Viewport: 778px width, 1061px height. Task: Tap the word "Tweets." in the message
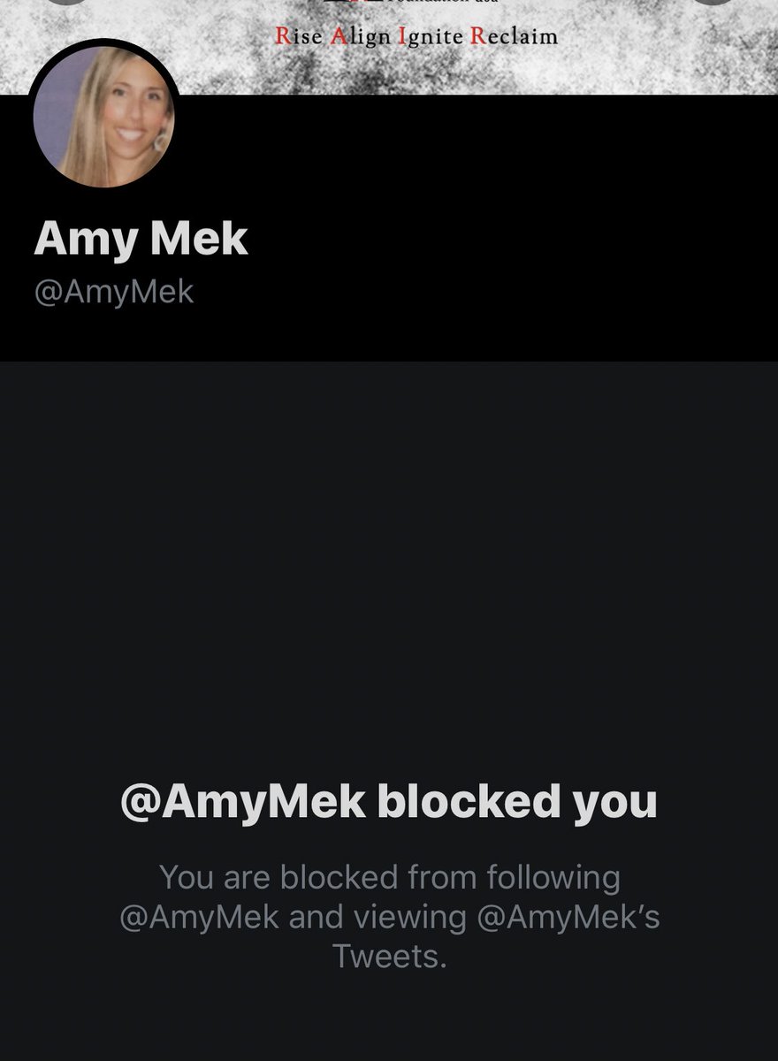tap(390, 957)
